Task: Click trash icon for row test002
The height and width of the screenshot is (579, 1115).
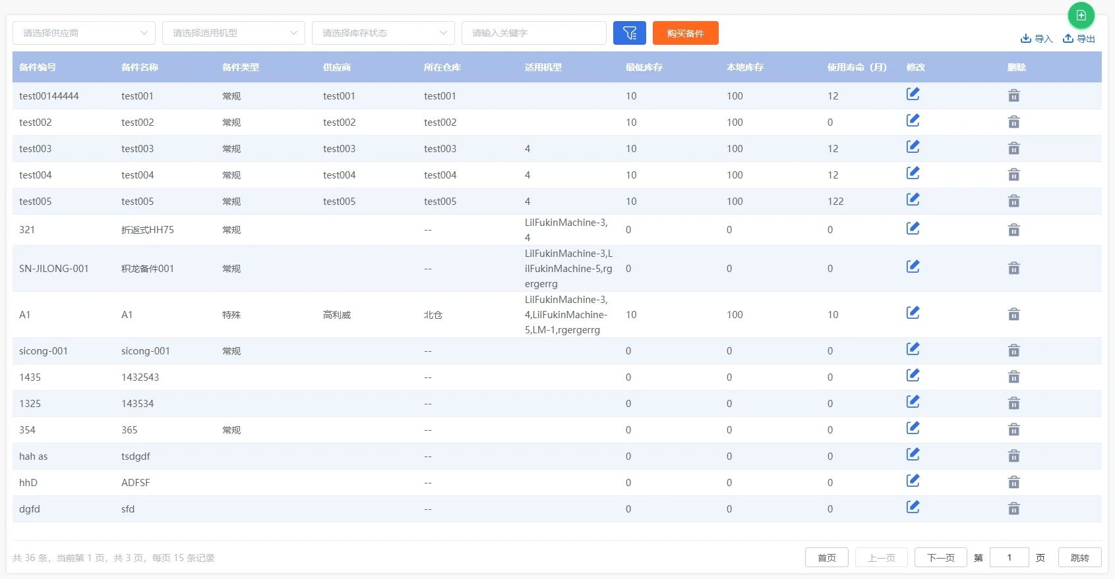Action: [x=1014, y=123]
